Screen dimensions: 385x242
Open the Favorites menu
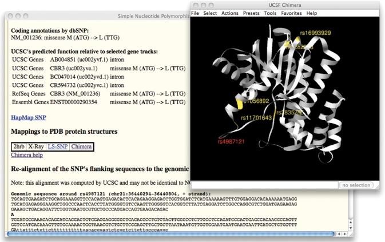tap(291, 13)
